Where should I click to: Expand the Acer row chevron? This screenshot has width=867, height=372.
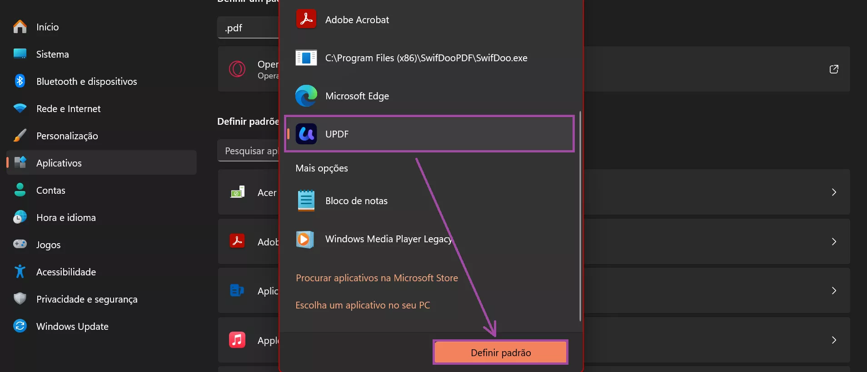click(x=834, y=192)
